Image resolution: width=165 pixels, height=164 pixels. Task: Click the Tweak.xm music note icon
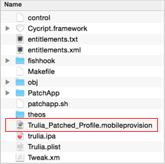coord(20,158)
